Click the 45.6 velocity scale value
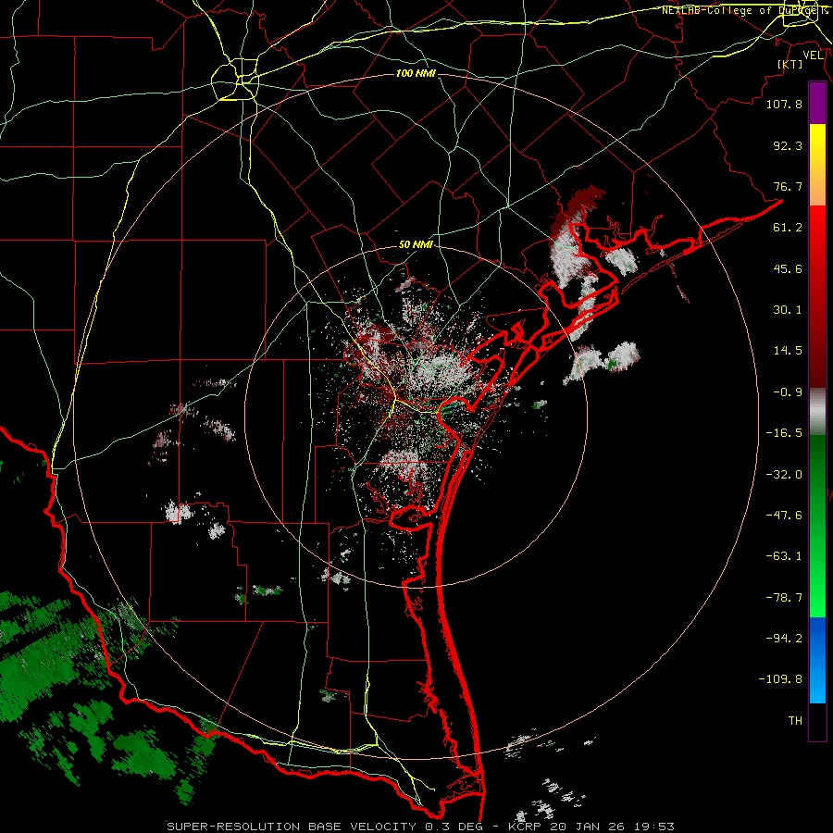This screenshot has height=833, width=833. [x=788, y=268]
